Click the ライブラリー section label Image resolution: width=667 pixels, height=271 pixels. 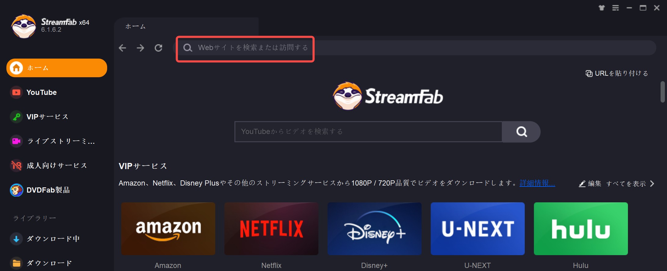click(34, 218)
